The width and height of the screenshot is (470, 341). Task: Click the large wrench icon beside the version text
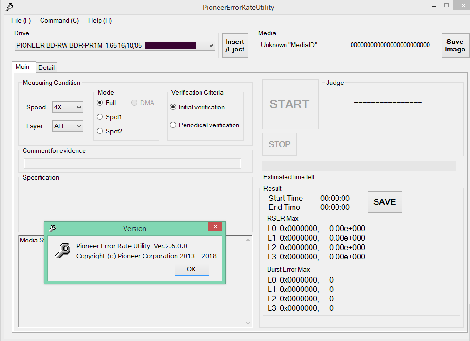tap(63, 251)
